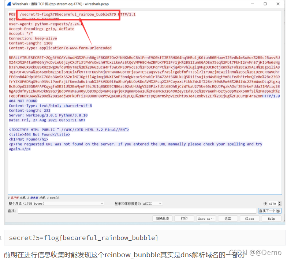The width and height of the screenshot is (287, 259).
Task: Click the 'Accept-Encoding: gzip, deflate' line
Action: pos(42,29)
